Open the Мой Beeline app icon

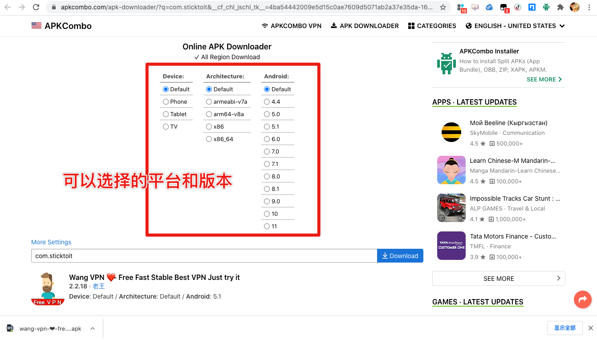(x=451, y=132)
